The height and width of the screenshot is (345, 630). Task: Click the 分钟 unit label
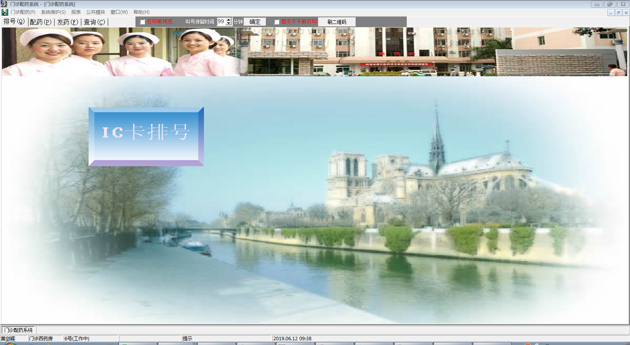coord(238,22)
